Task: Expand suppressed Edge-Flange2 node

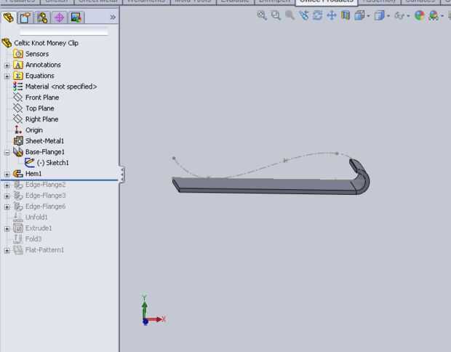Action: [7, 185]
